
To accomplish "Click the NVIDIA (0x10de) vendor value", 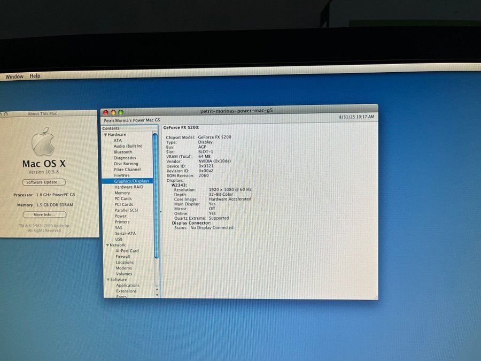I will pyautogui.click(x=214, y=161).
